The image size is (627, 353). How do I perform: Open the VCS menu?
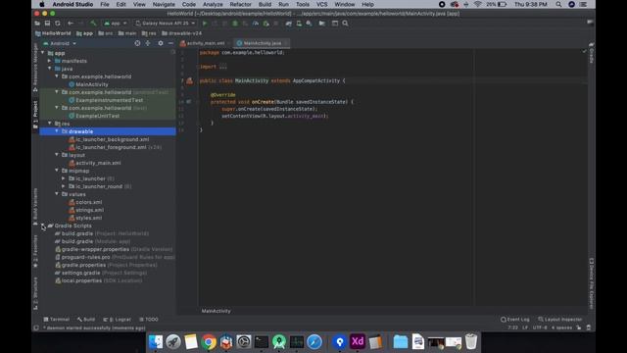coord(321,4)
